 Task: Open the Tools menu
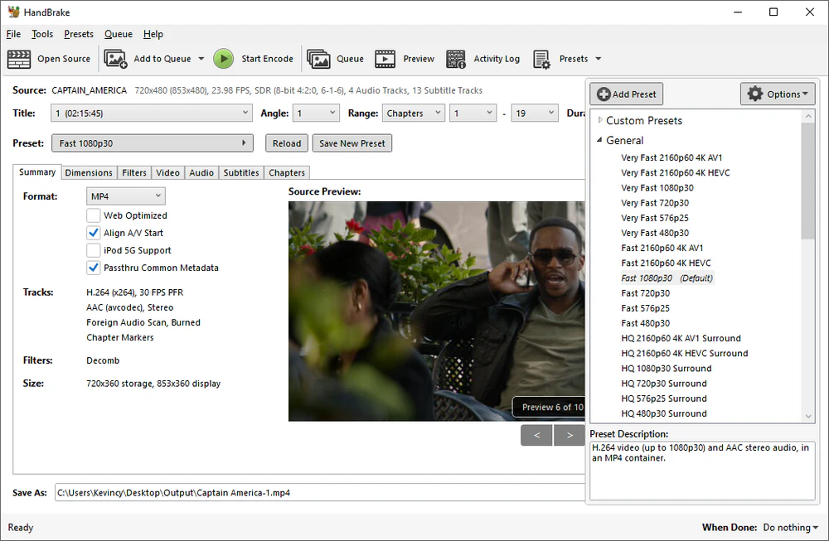tap(42, 34)
